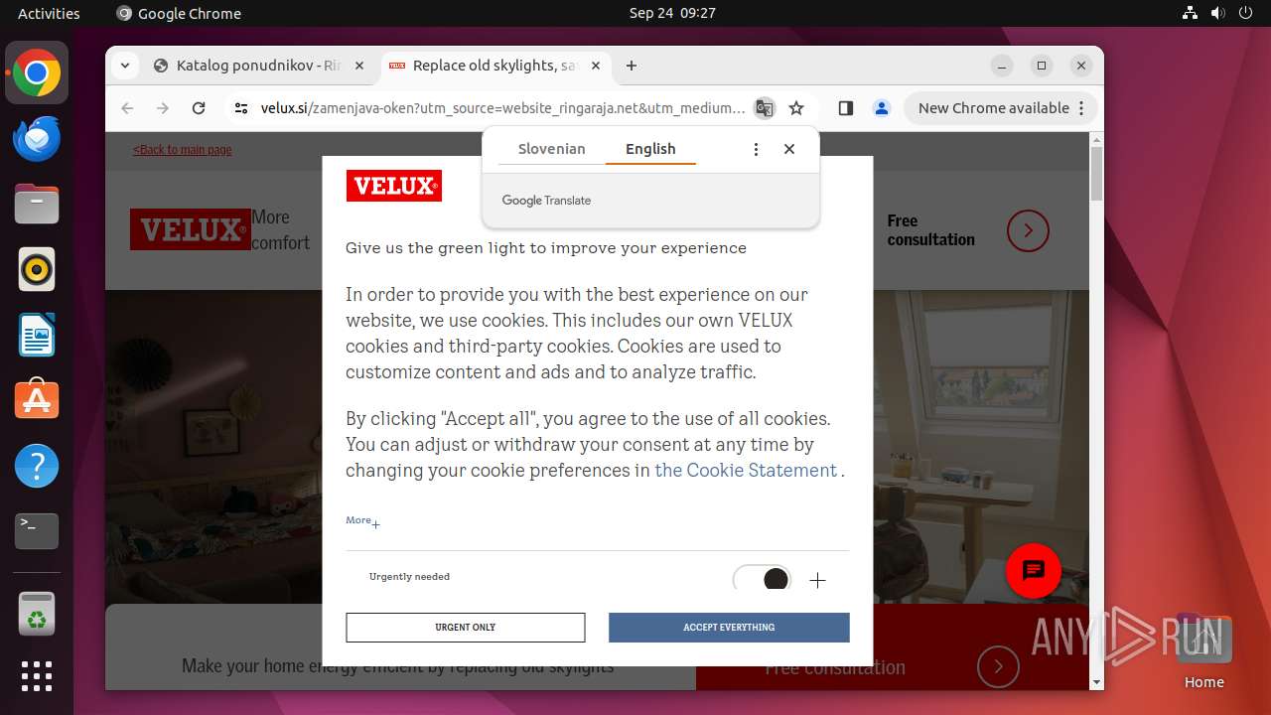The width and height of the screenshot is (1271, 715).
Task: Go back to previous page in Chrome
Action: tap(127, 108)
